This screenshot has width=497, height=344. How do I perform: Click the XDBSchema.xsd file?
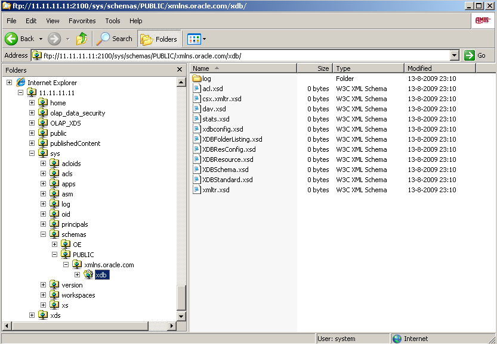[225, 170]
